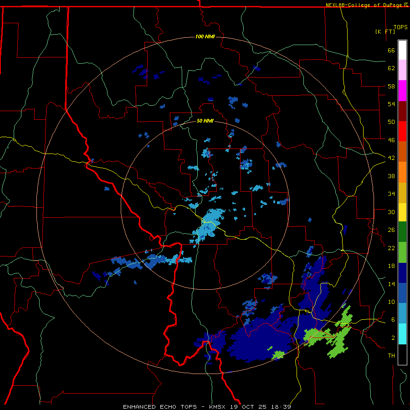Click the light blue legend swatch near 6
This screenshot has height=410, width=410.
pyautogui.click(x=402, y=313)
